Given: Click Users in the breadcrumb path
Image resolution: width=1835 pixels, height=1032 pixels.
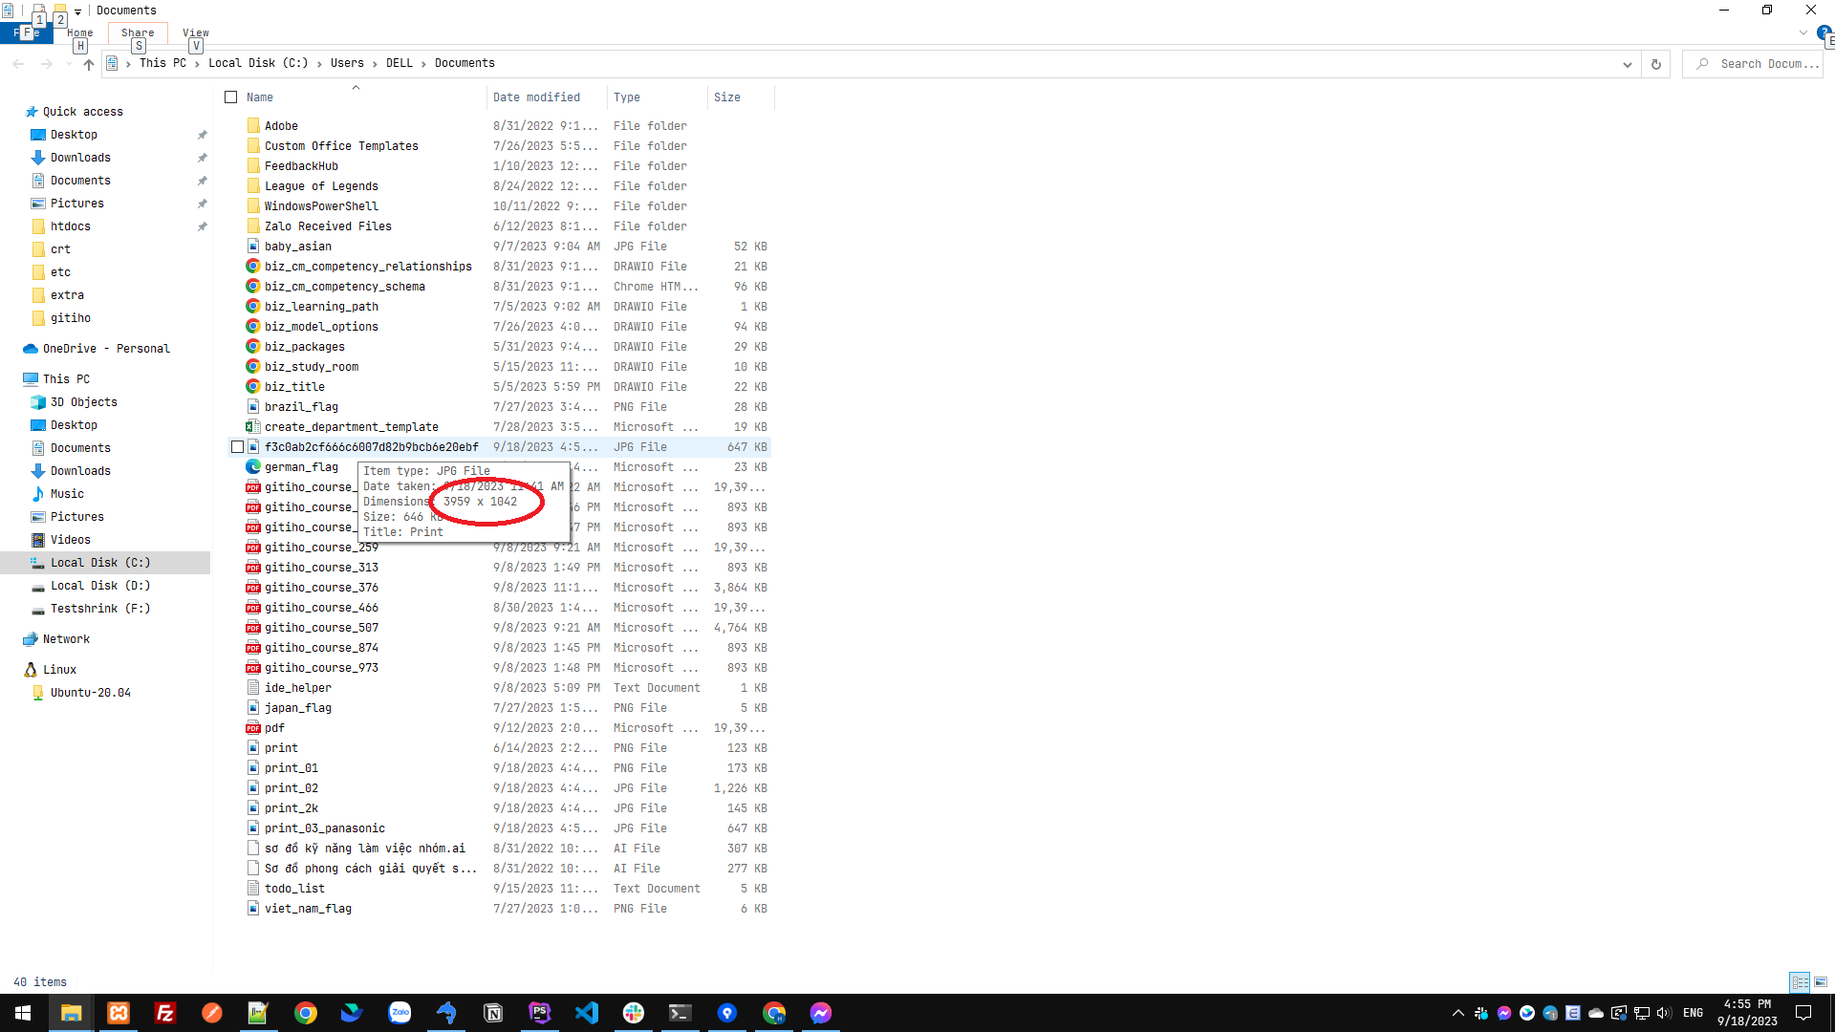Looking at the screenshot, I should tap(347, 63).
